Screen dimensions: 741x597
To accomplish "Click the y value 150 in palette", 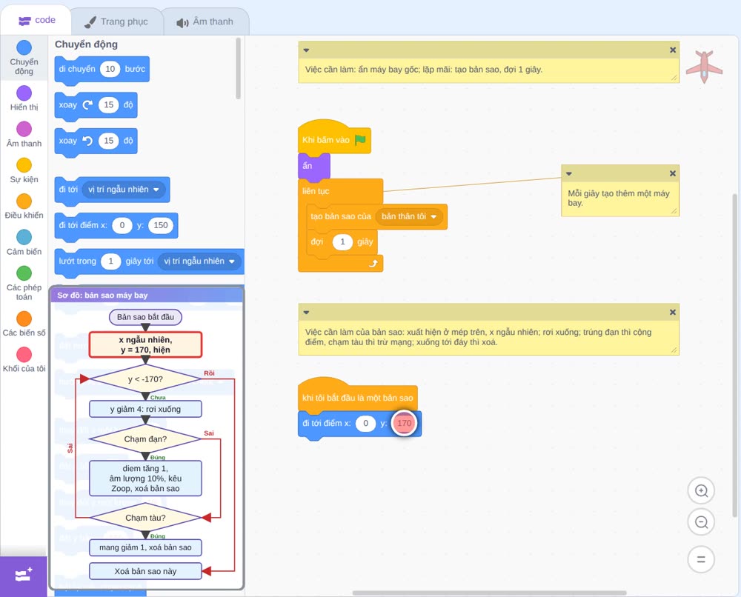I will click(x=161, y=225).
